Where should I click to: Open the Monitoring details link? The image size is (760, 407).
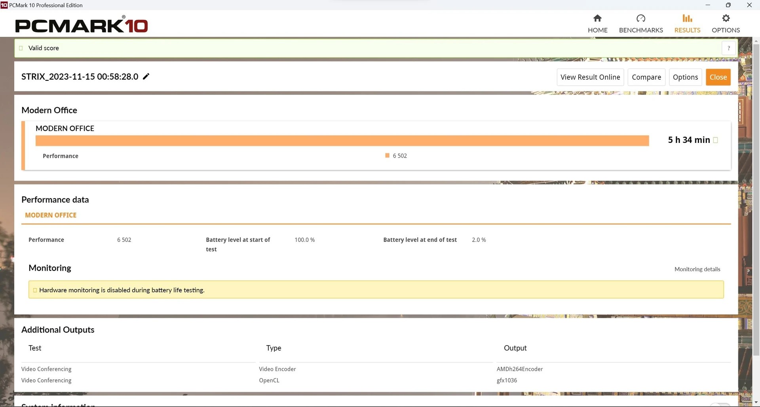697,269
